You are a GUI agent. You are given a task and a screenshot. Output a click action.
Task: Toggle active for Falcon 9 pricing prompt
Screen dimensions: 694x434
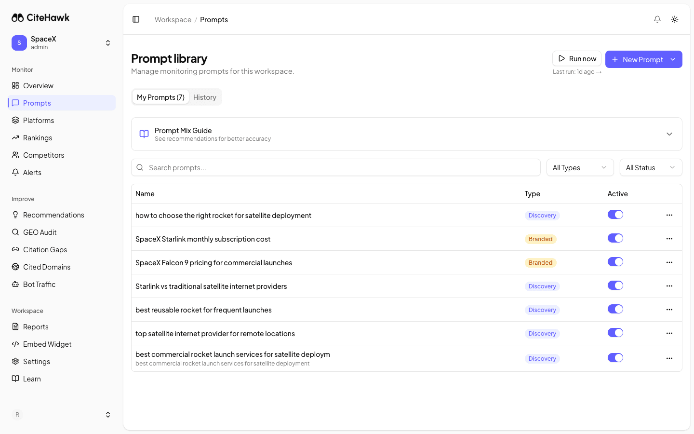[615, 262]
